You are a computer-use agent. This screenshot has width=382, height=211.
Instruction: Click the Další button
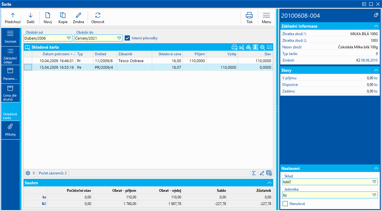tap(30, 17)
